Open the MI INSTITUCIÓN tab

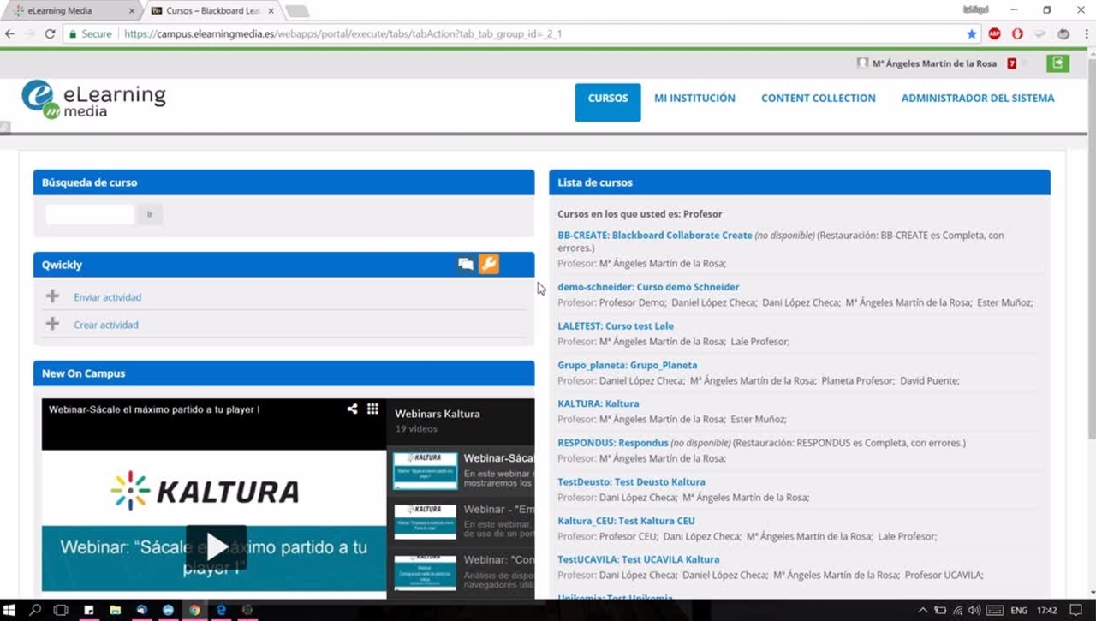click(x=694, y=98)
